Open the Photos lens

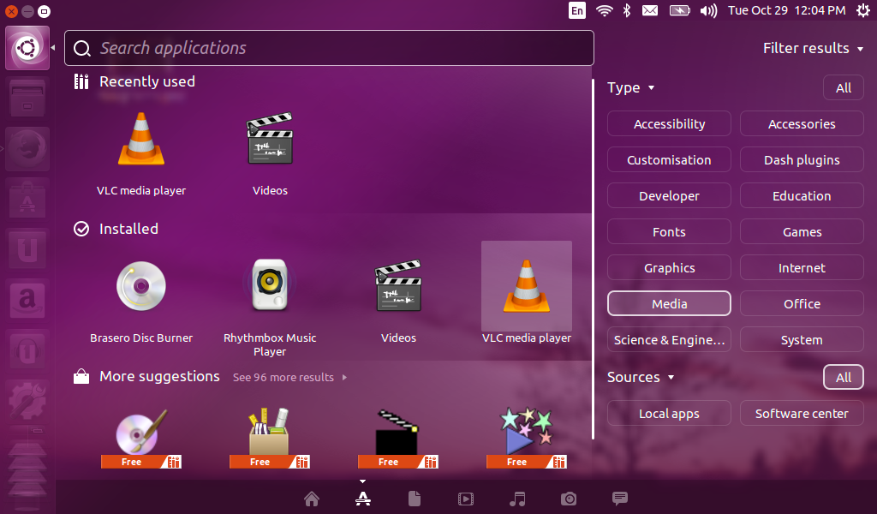(x=569, y=499)
